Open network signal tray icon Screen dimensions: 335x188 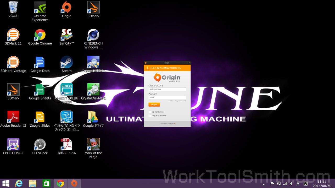(285, 184)
